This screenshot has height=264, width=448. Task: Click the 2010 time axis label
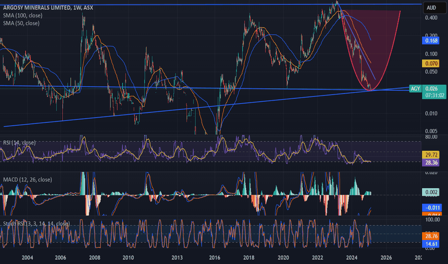point(128,257)
